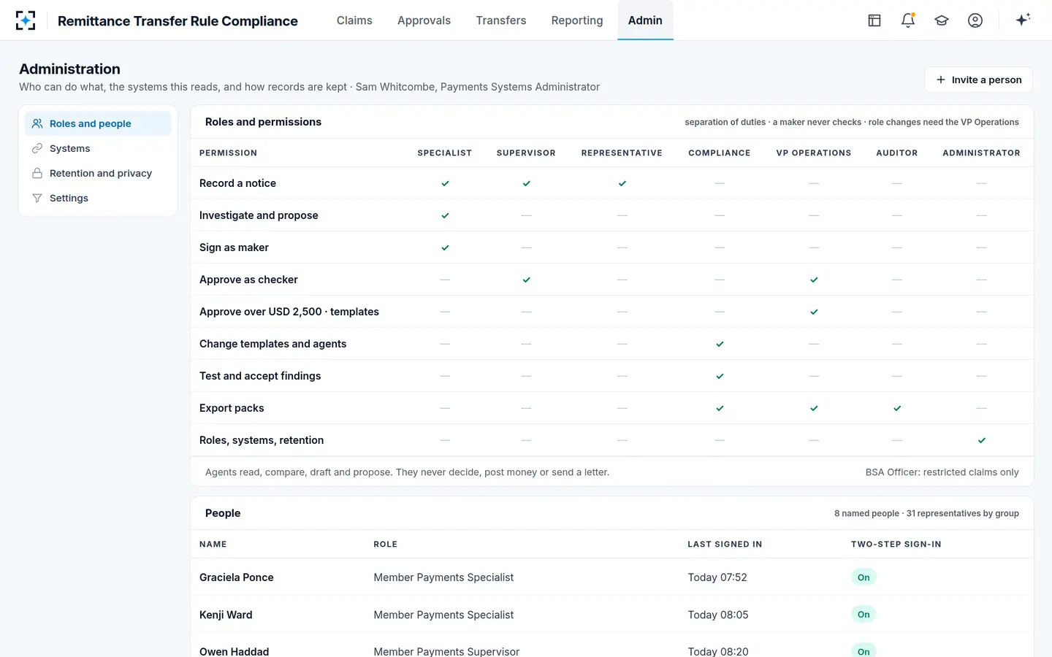
Task: Toggle Representative check for Record a notice
Action: (x=622, y=183)
